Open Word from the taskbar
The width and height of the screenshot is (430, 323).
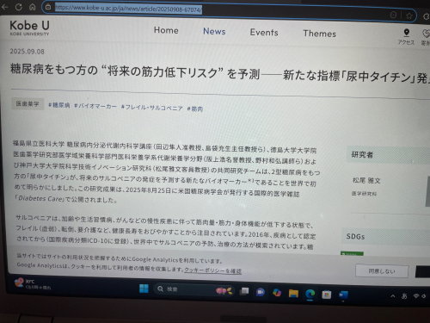[343, 295]
